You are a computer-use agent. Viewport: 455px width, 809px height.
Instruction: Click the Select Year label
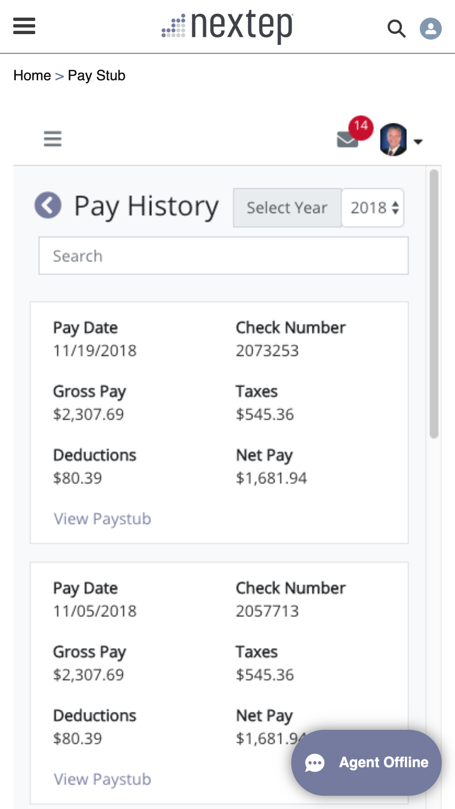click(287, 207)
